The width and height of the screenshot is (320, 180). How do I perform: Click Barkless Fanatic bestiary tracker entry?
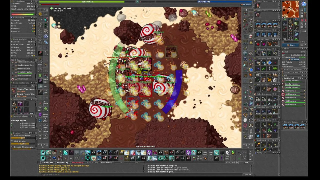pyautogui.click(x=23, y=136)
